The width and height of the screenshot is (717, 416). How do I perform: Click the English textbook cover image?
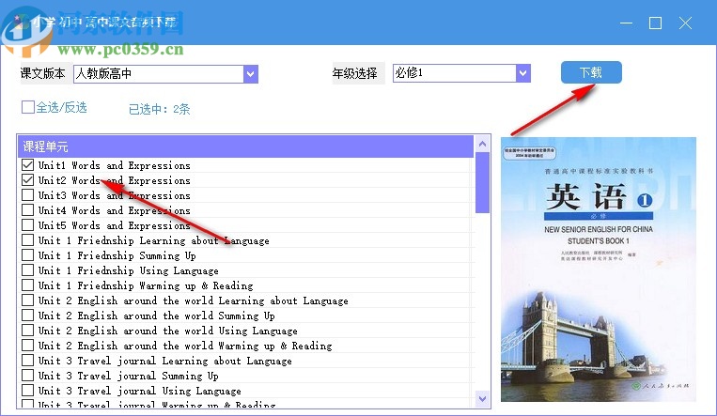tap(599, 270)
